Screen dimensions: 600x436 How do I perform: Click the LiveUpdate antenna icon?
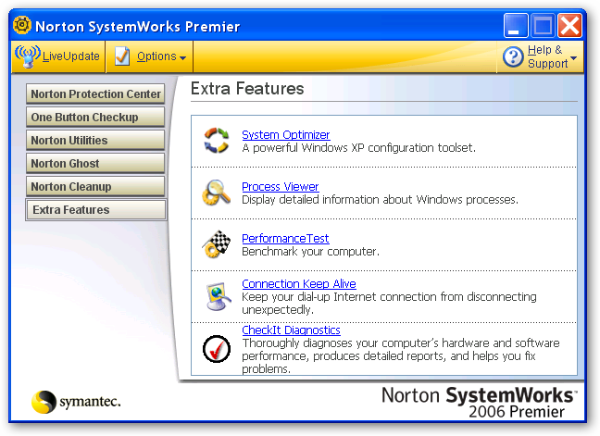tap(27, 56)
